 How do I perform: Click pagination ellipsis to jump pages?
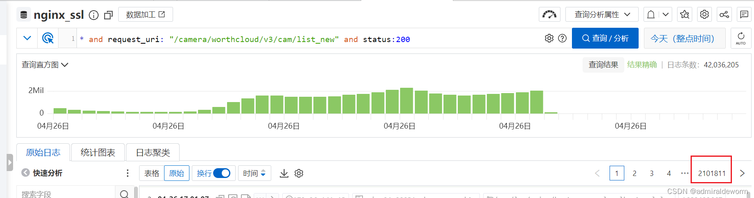684,174
